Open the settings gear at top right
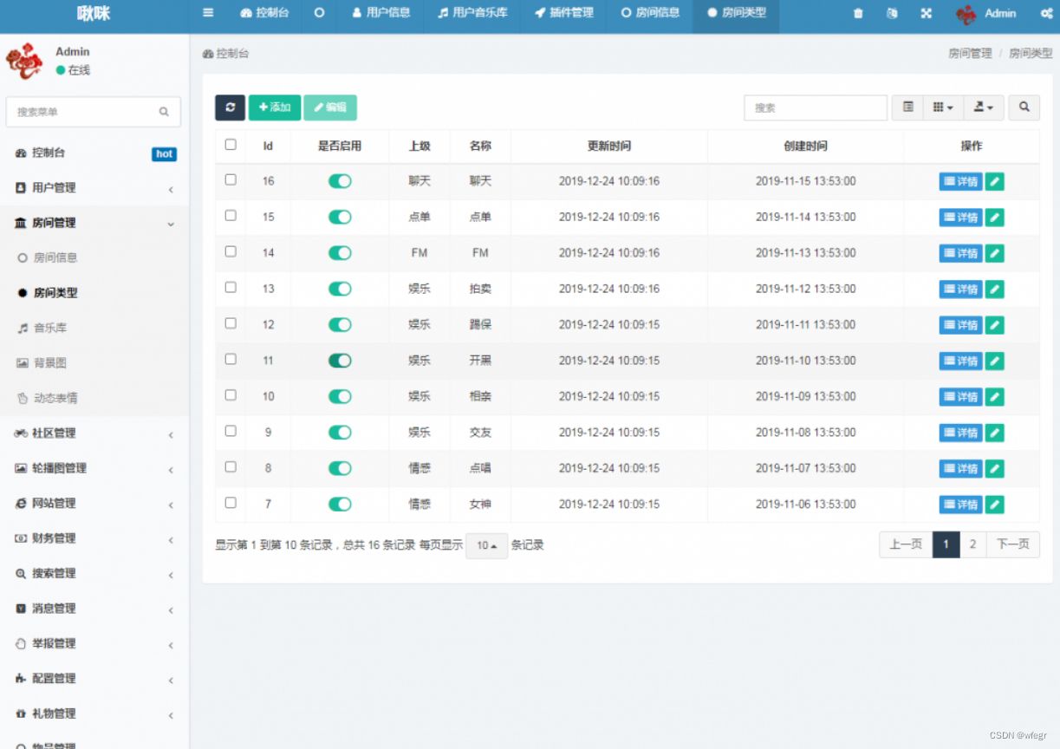Viewport: 1060px width, 749px height. pyautogui.click(x=1046, y=14)
